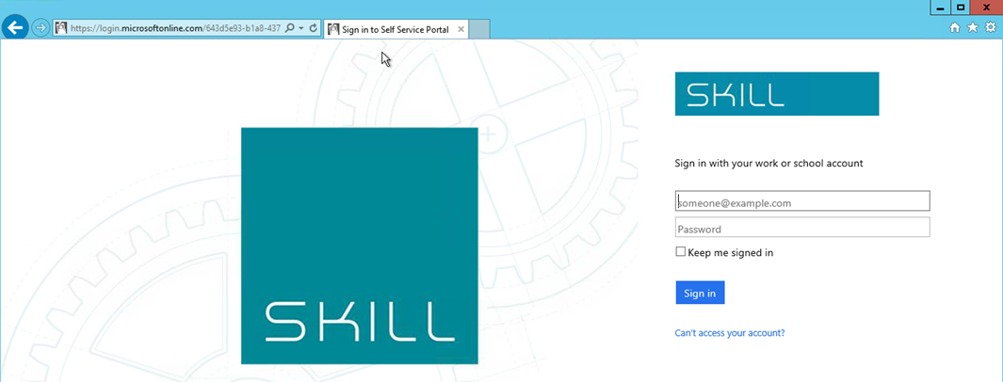Open the Can't access your account link
The image size is (1003, 382).
pyautogui.click(x=730, y=333)
